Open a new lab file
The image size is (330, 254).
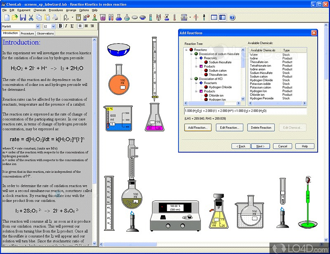6,17
